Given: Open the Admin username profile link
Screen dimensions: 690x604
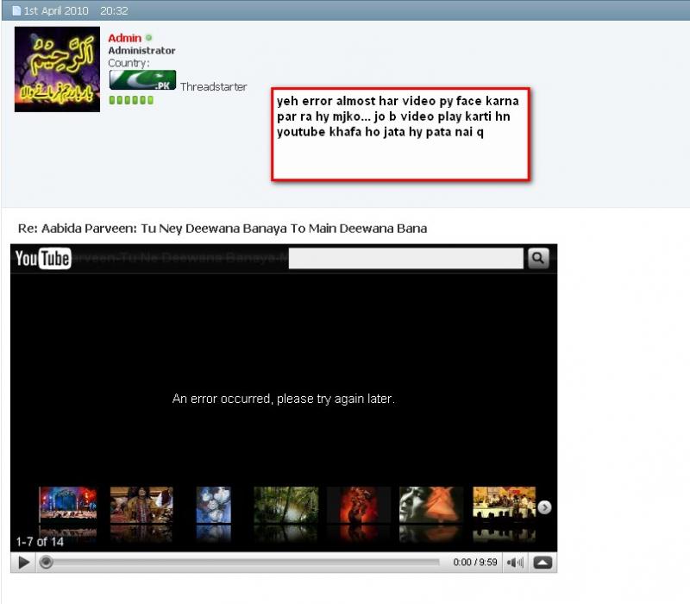Looking at the screenshot, I should [124, 38].
